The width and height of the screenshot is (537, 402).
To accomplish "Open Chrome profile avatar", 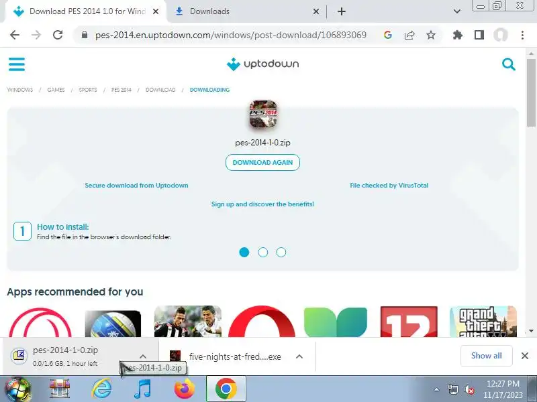I will (x=500, y=35).
